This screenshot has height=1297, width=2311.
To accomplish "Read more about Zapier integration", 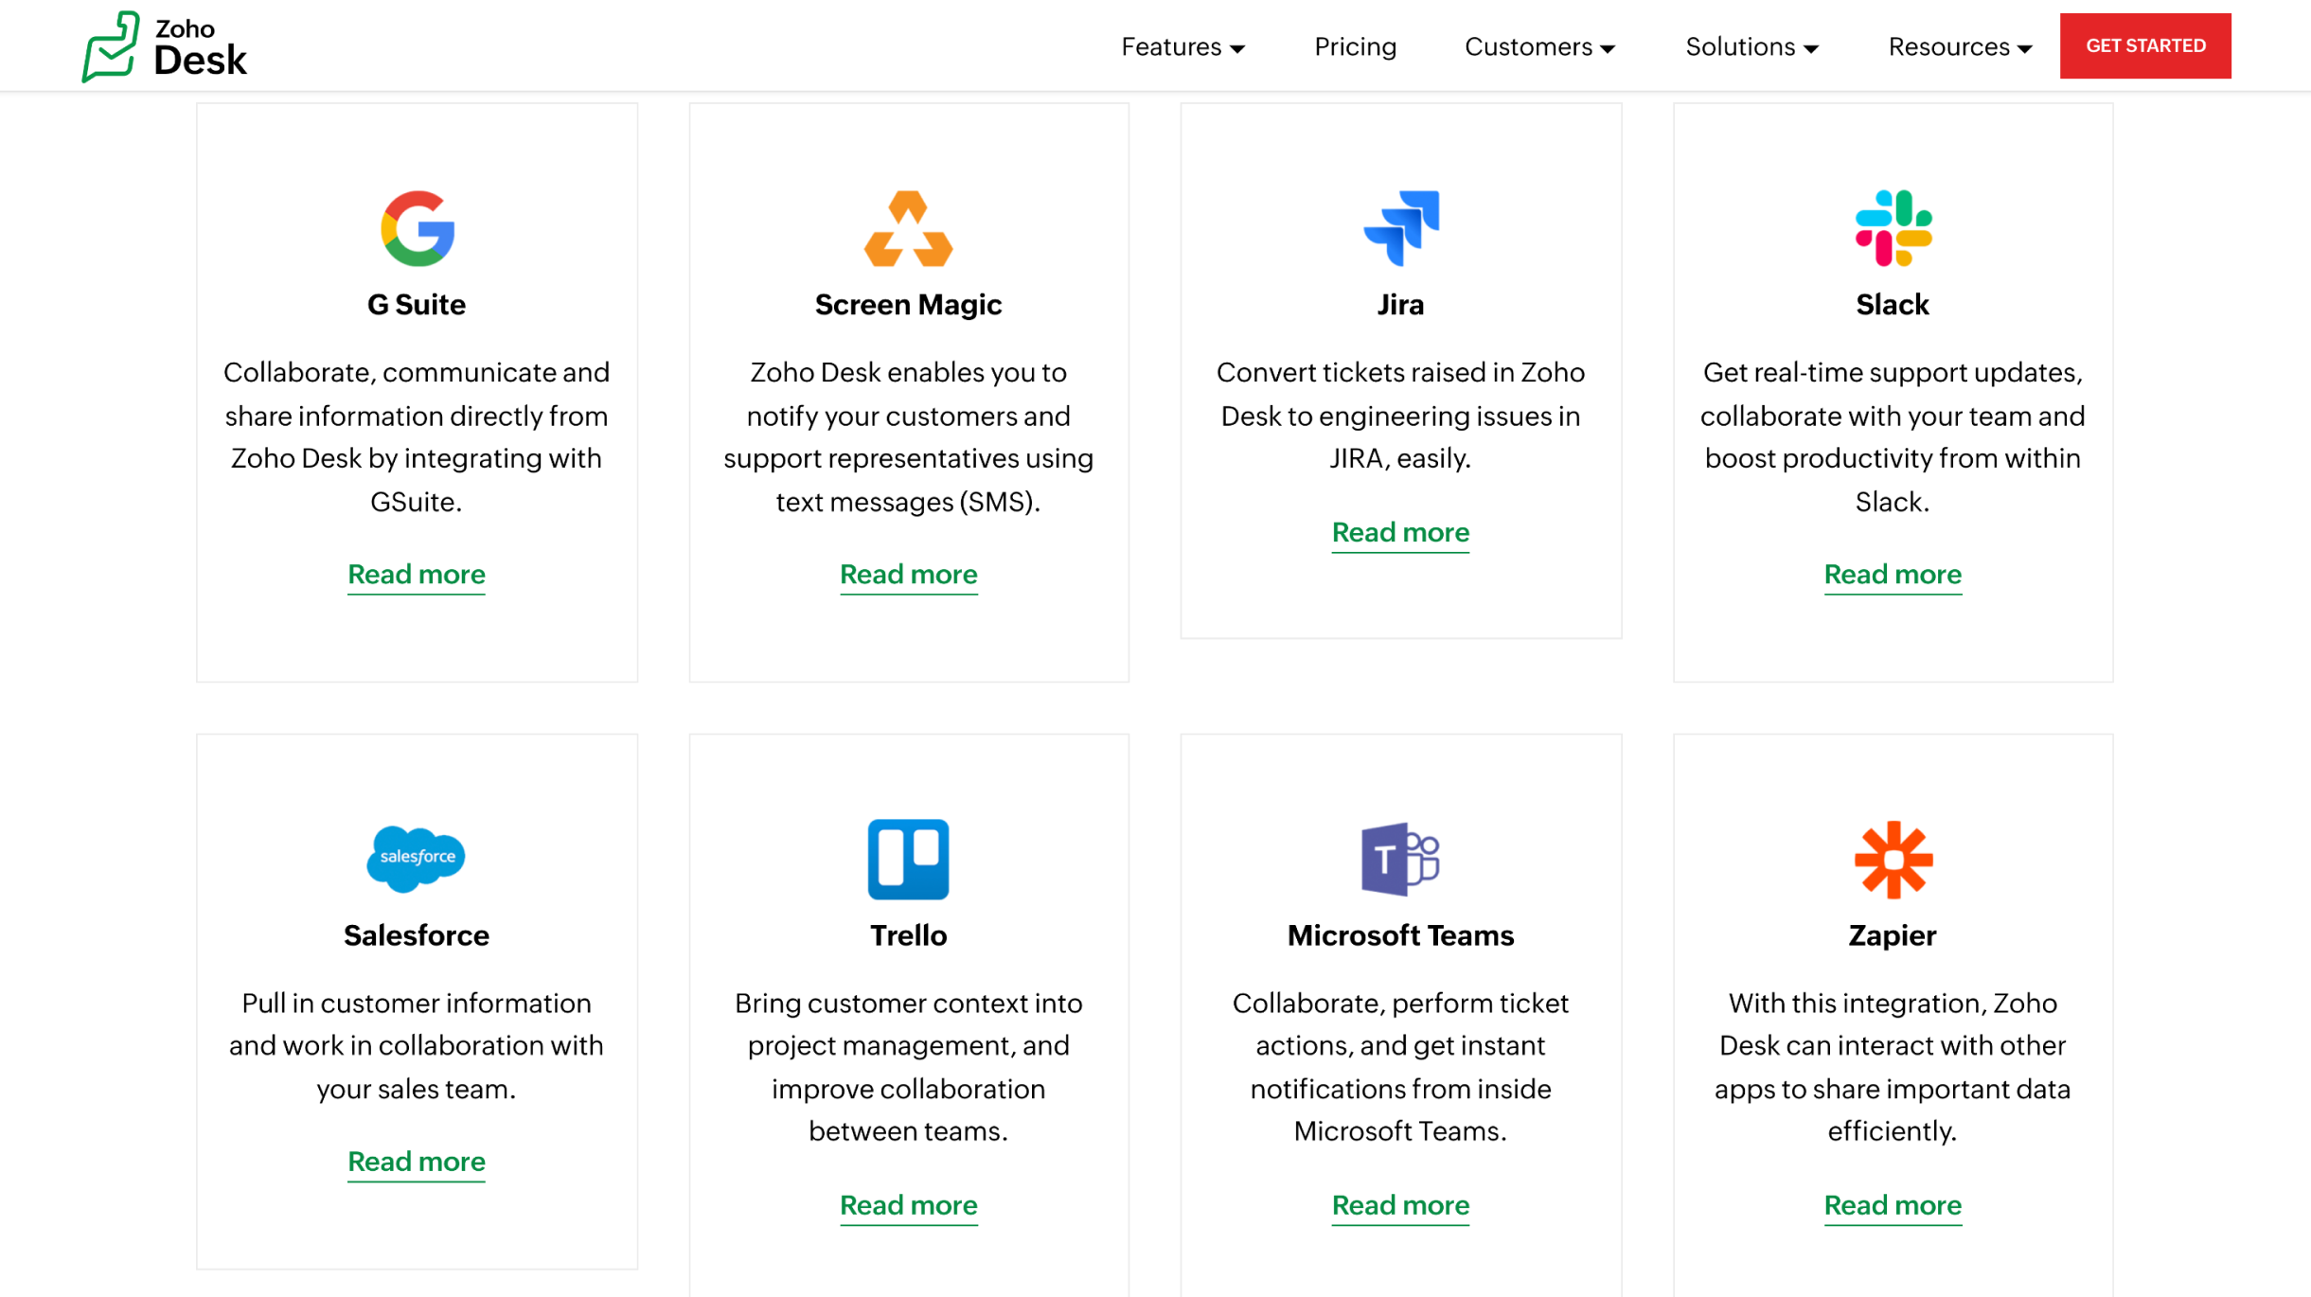I will [x=1892, y=1205].
